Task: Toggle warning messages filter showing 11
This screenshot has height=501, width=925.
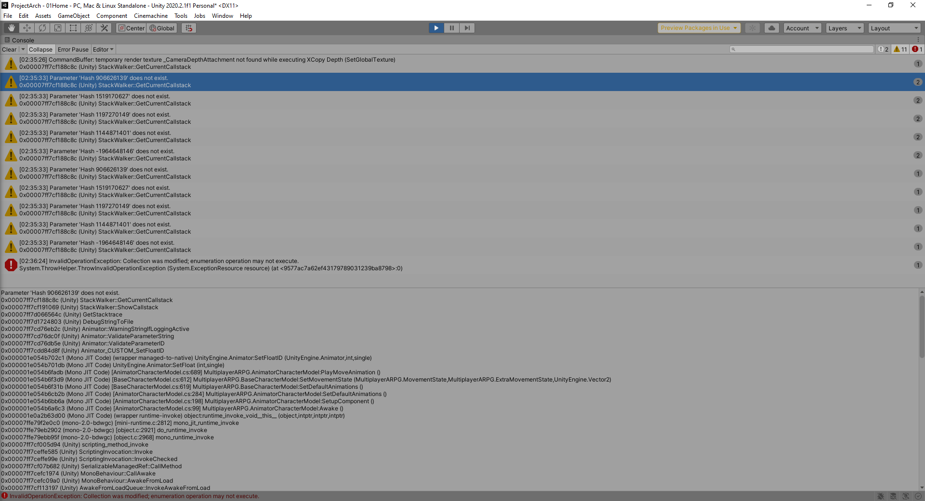Action: [900, 49]
